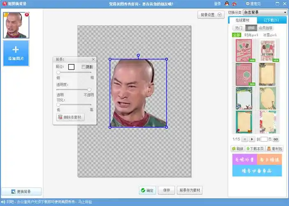Select the teal bordered cream frame background
Viewport: 289px width, 206px height.
point(244,122)
